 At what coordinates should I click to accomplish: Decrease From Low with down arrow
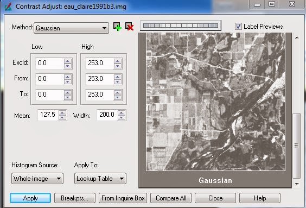click(x=68, y=81)
